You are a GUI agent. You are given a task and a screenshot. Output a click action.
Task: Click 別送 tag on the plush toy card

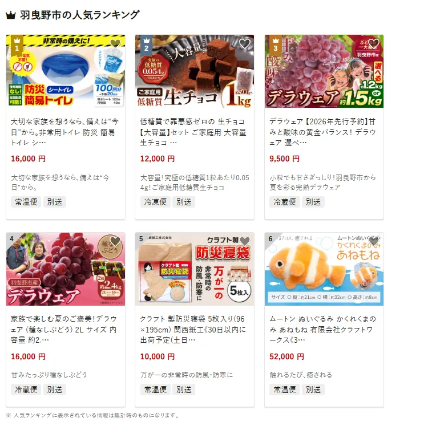pyautogui.click(x=313, y=390)
